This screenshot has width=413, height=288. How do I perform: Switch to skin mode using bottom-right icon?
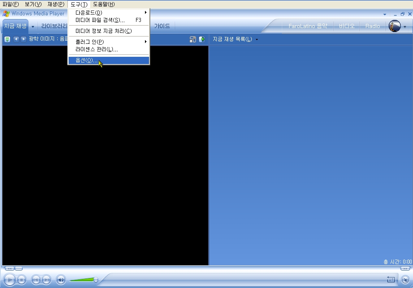point(405,279)
